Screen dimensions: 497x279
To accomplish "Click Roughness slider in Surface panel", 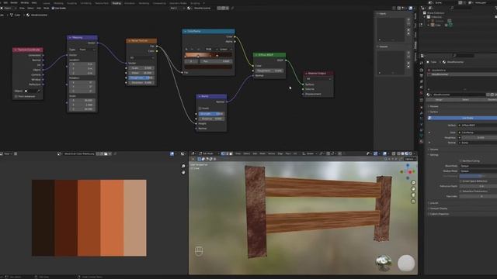I will pyautogui.click(x=479, y=138).
